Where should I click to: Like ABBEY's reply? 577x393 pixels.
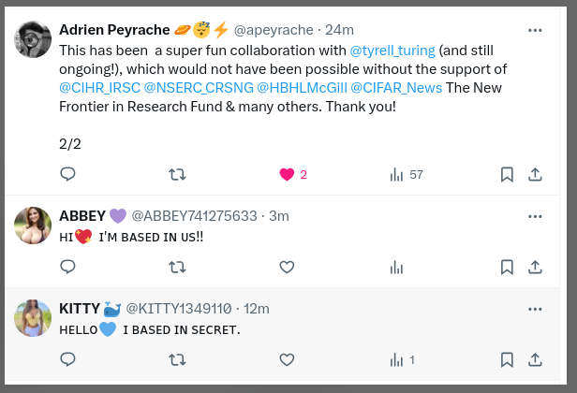tap(288, 267)
